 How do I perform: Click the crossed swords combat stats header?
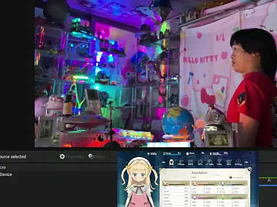pos(176,184)
